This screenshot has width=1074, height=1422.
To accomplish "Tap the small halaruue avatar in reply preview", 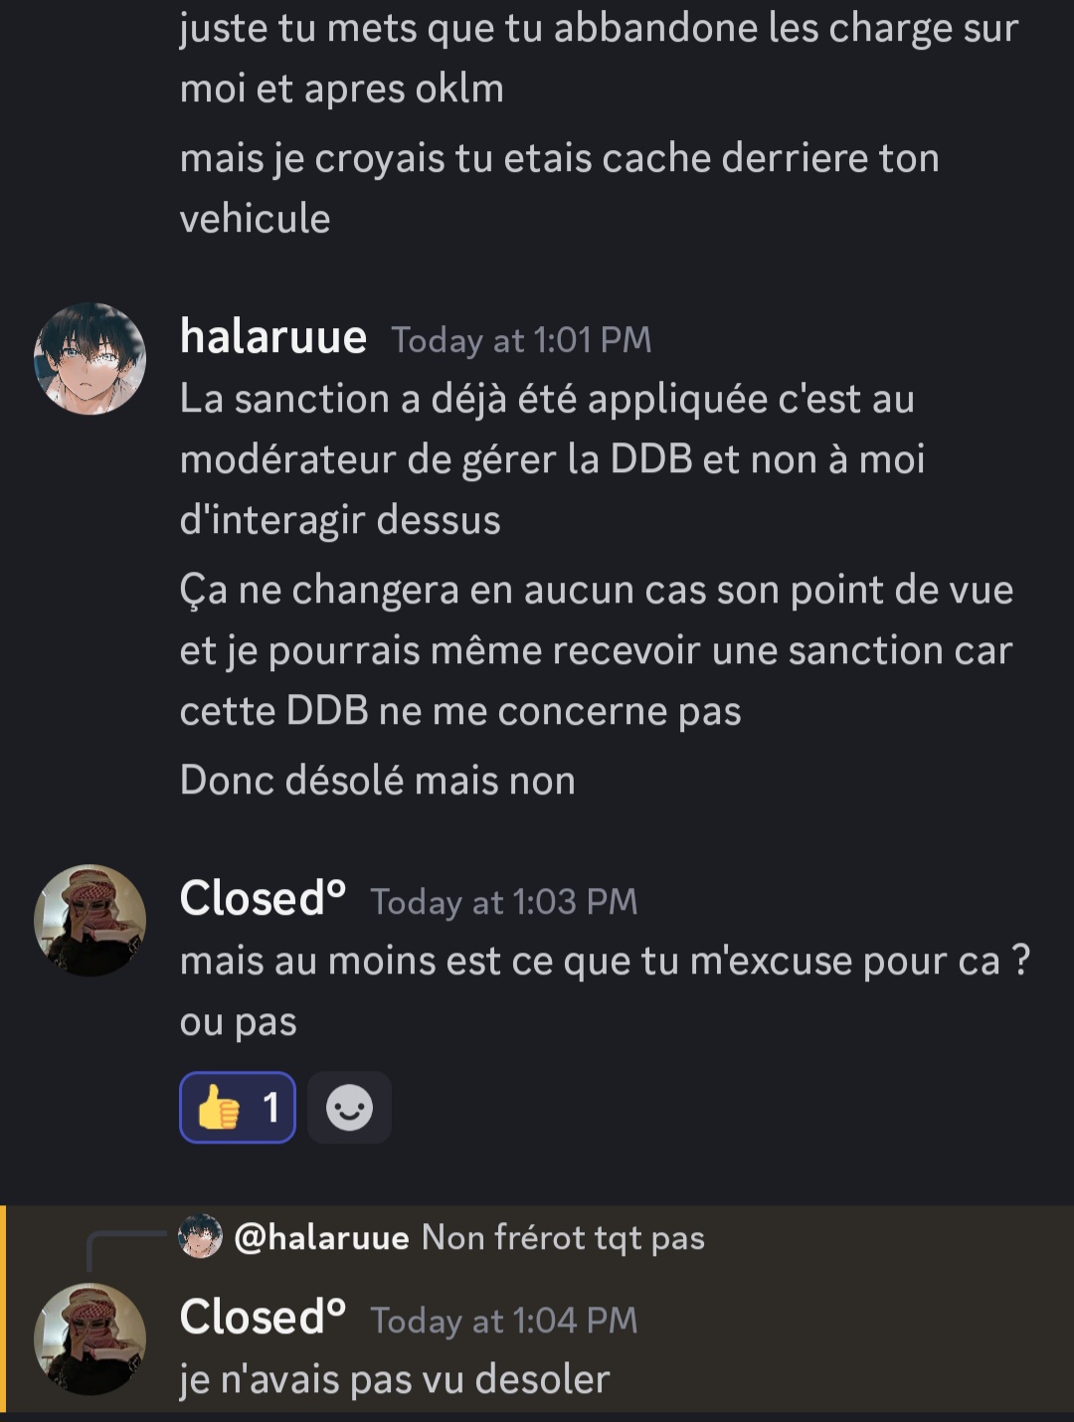I will pos(200,1237).
